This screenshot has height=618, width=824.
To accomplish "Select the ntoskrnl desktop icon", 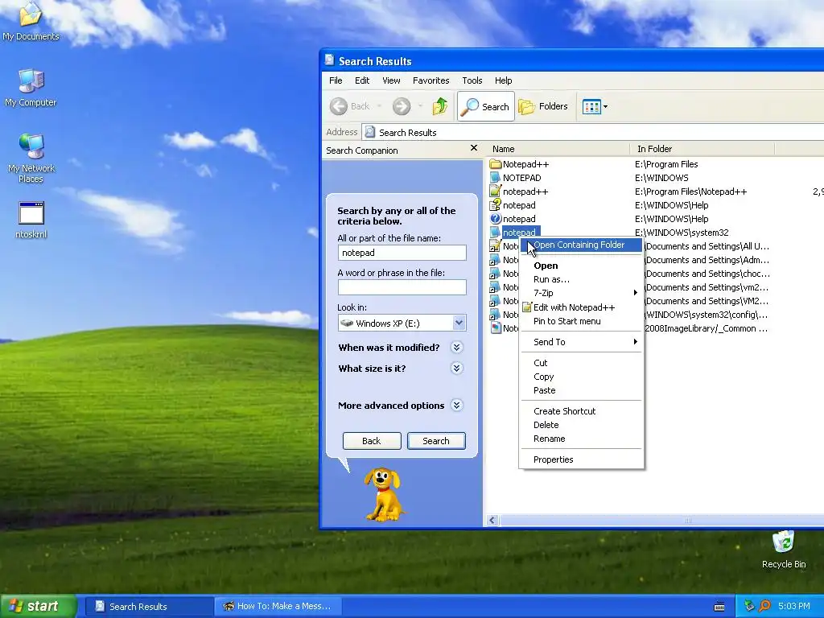I will click(31, 220).
